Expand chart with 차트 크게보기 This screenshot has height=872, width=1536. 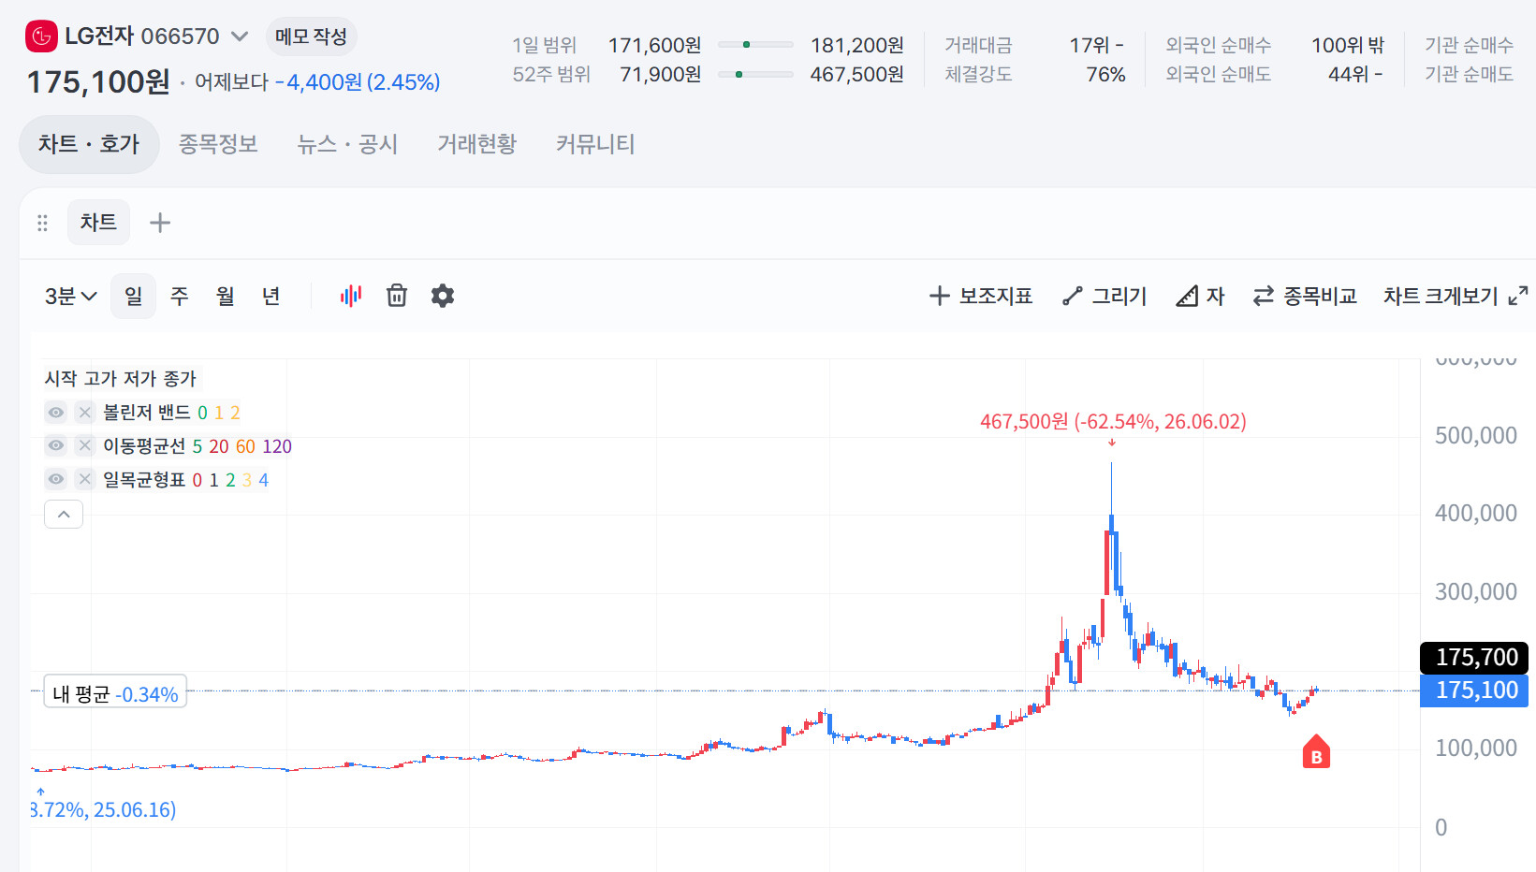pyautogui.click(x=1456, y=296)
